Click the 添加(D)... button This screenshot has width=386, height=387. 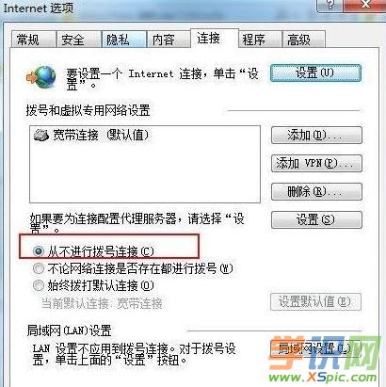(316, 136)
